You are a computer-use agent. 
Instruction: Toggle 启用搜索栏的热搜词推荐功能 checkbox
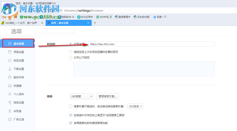71,123
